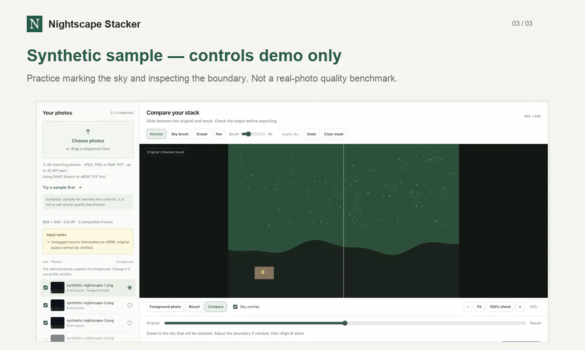Click the brush size value 40
The height and width of the screenshot is (350, 585).
pyautogui.click(x=270, y=134)
